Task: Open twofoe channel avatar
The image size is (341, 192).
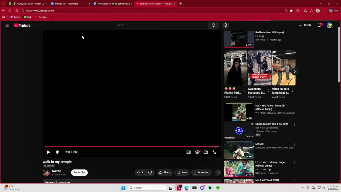Action: [46, 173]
